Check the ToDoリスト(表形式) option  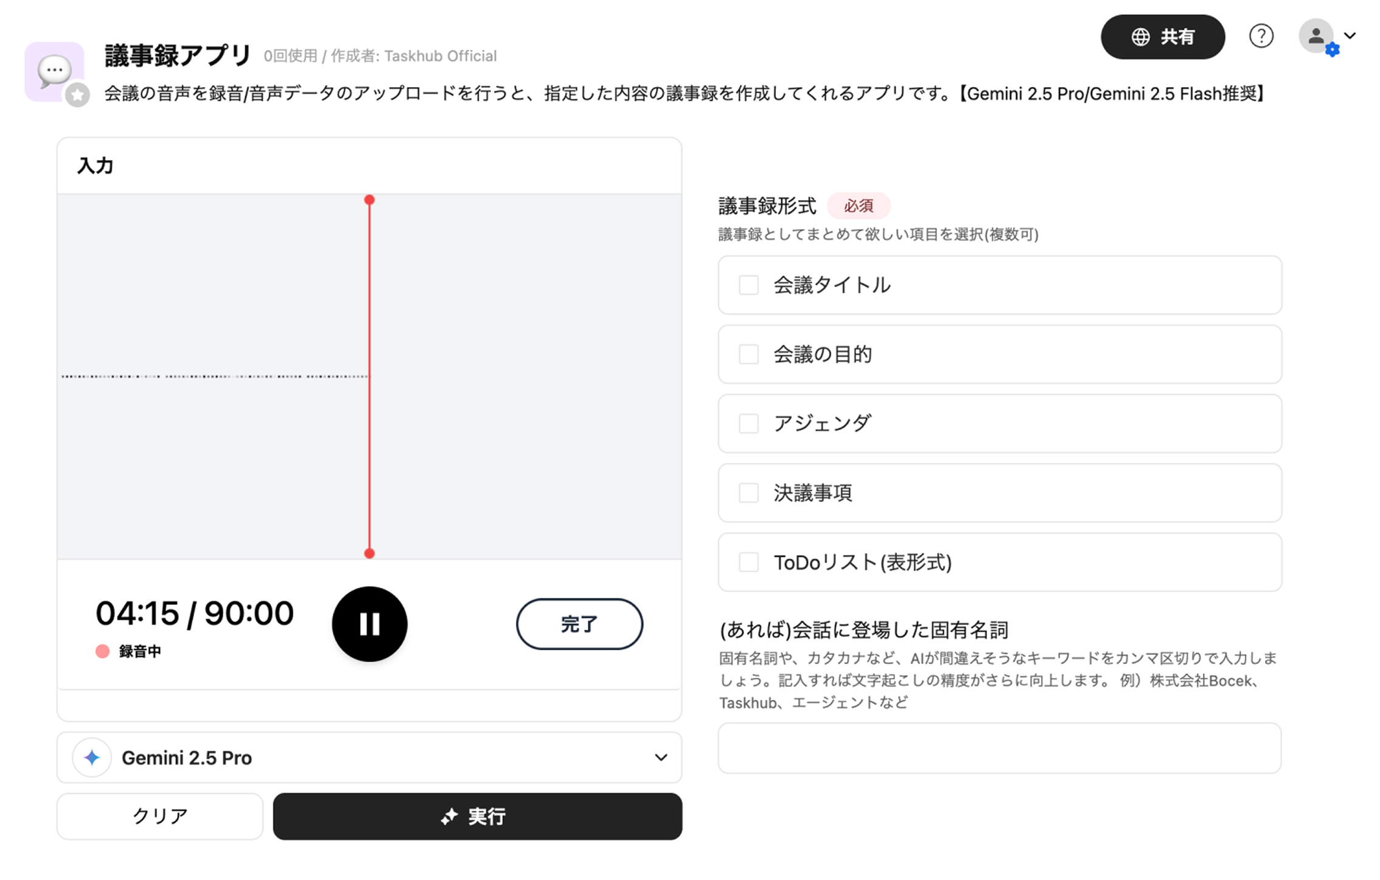(x=748, y=562)
